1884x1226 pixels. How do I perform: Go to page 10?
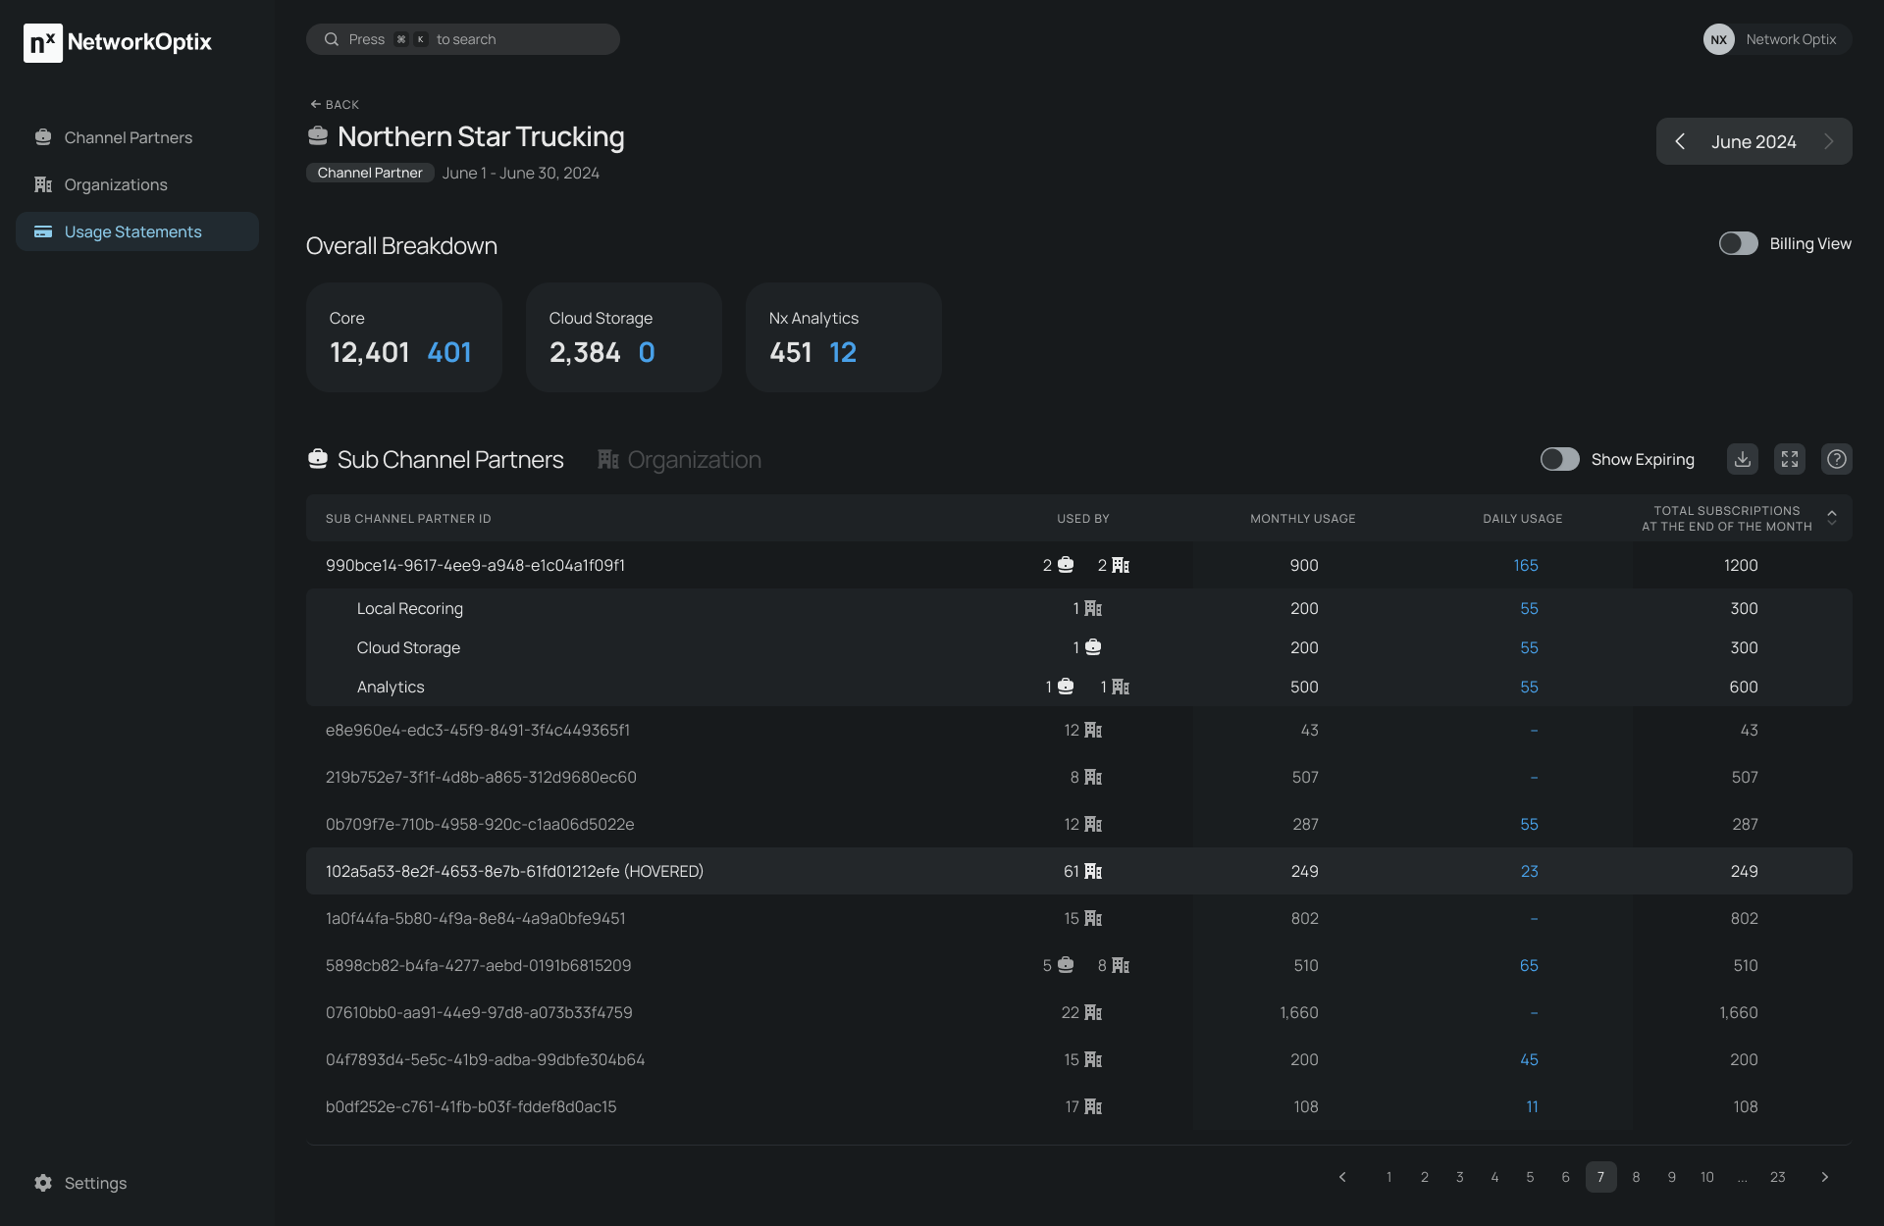1707,1177
